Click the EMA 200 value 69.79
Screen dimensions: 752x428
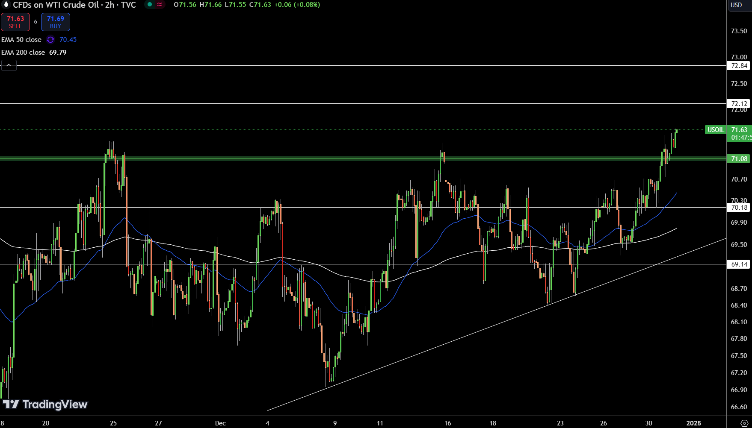(58, 53)
